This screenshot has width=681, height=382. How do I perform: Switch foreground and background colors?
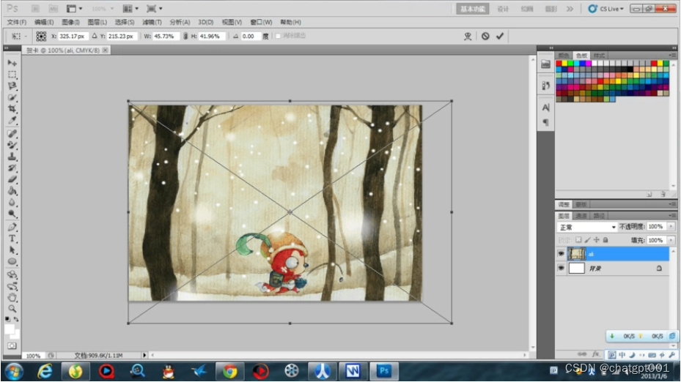click(17, 319)
